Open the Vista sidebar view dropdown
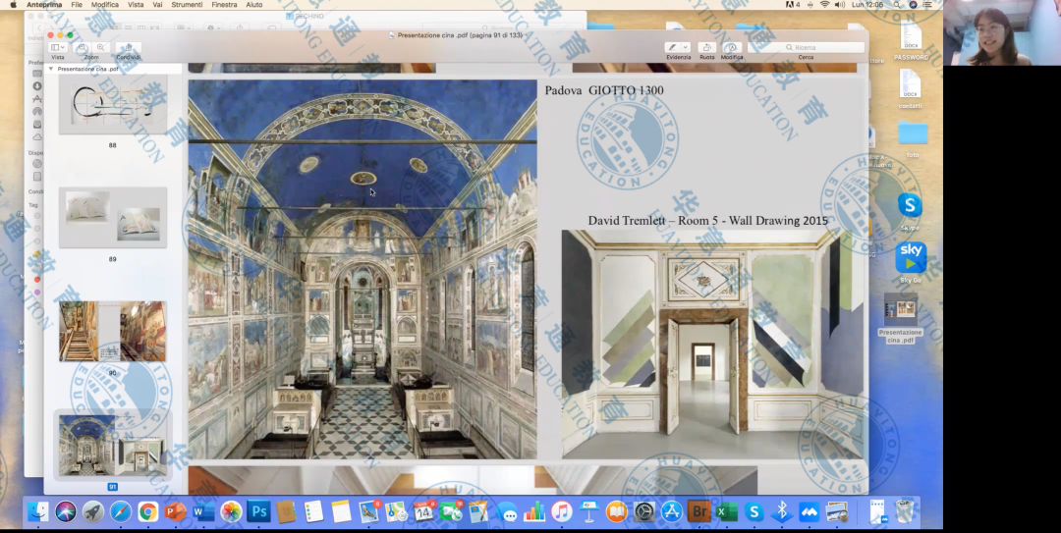1061x533 pixels. pos(58,48)
